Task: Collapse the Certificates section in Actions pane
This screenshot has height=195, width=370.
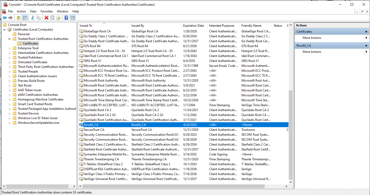Action: 366,32
